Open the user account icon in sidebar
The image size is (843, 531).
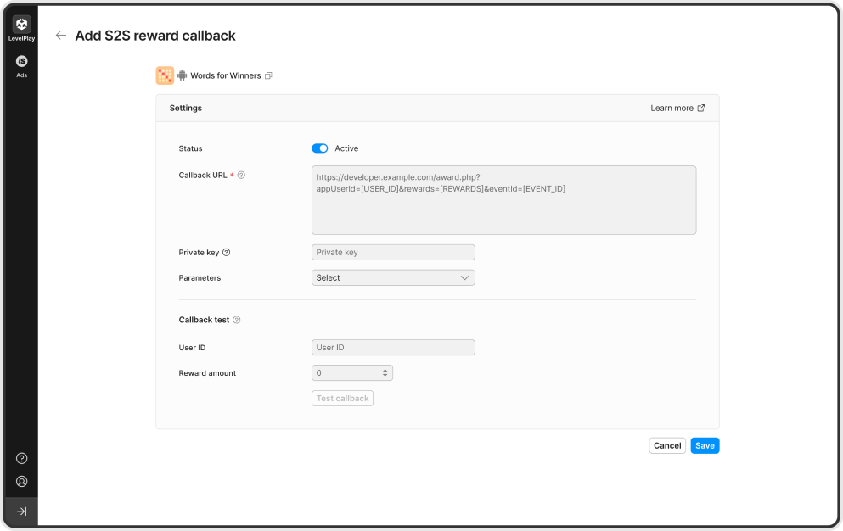point(21,482)
